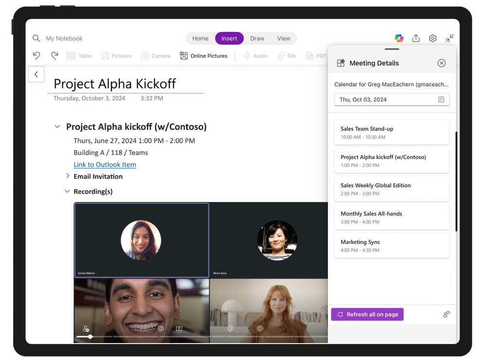Image resolution: width=486 pixels, height=363 pixels.
Task: Click Refresh all on page button
Action: coord(367,314)
